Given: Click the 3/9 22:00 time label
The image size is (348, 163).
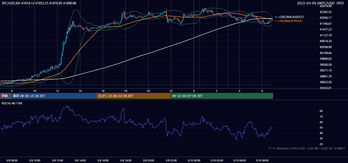Looking at the screenshot, I should (x=171, y=160).
